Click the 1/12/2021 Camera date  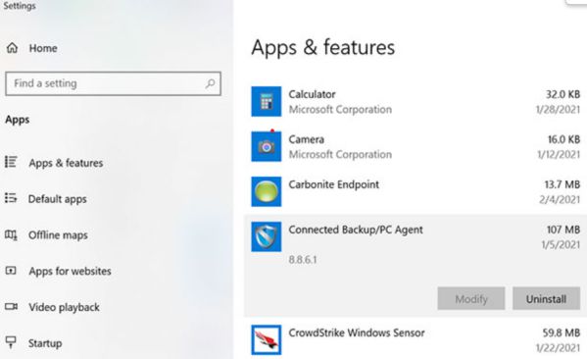559,154
